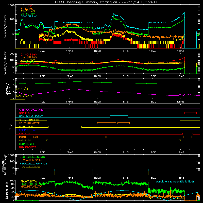203x203 pixels.
Task: Select the ATTENUATOR_STATE flag label
Action: [x=31, y=110]
